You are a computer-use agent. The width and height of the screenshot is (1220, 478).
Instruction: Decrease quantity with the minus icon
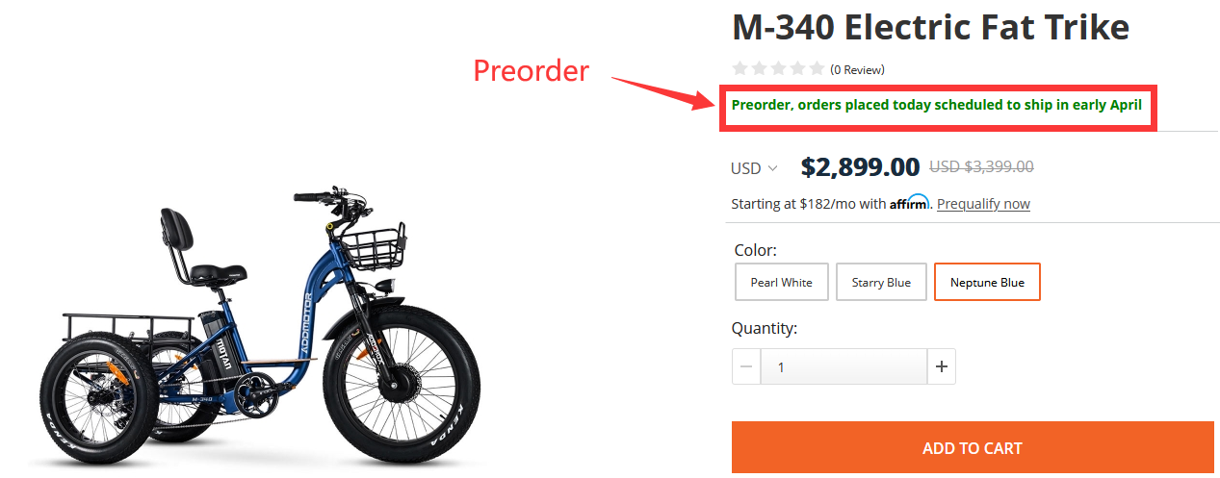(746, 366)
